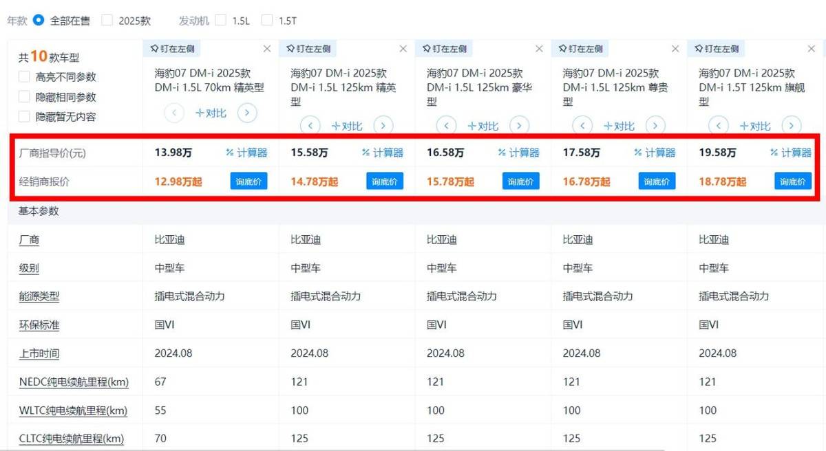This screenshot has height=451, width=826.
Task: Open the 级别 parameter link
Action: point(29,268)
